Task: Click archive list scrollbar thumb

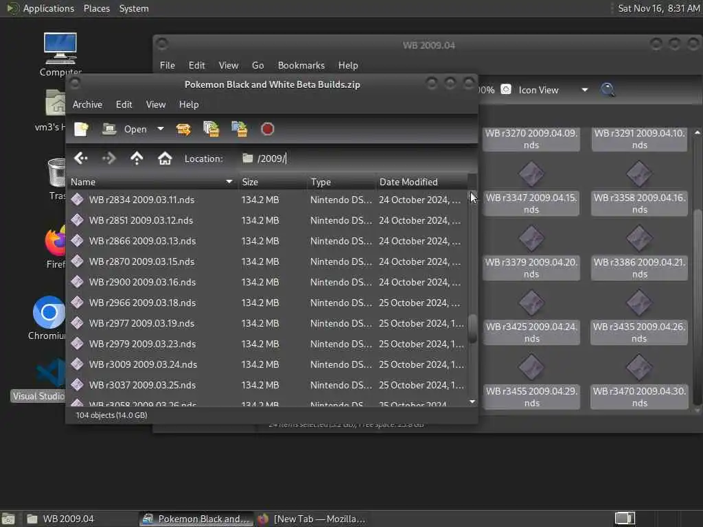Action: tap(472, 329)
